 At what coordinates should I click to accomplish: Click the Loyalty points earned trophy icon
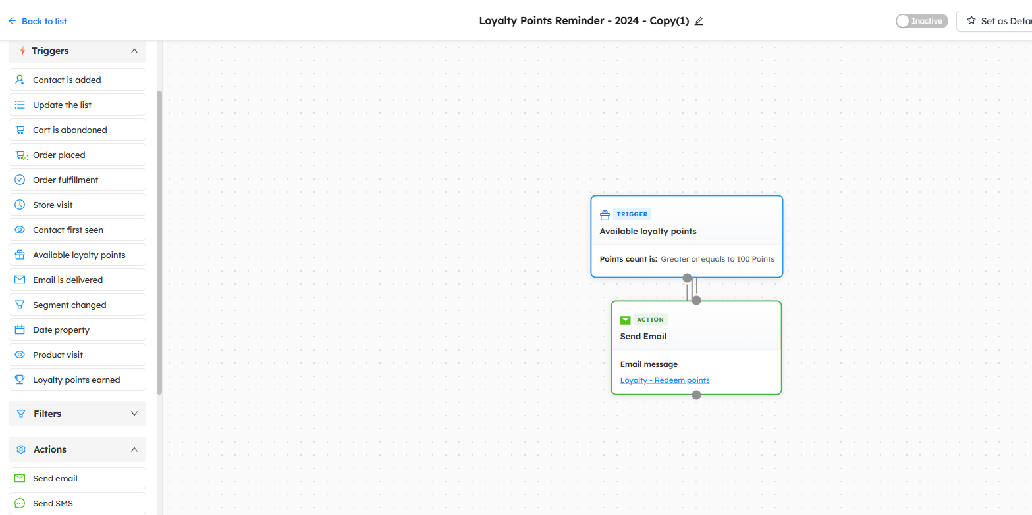click(x=20, y=380)
